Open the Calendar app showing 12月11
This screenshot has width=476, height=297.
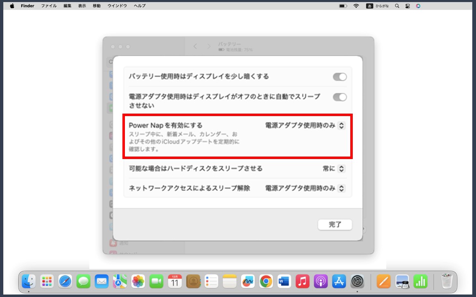(x=175, y=282)
